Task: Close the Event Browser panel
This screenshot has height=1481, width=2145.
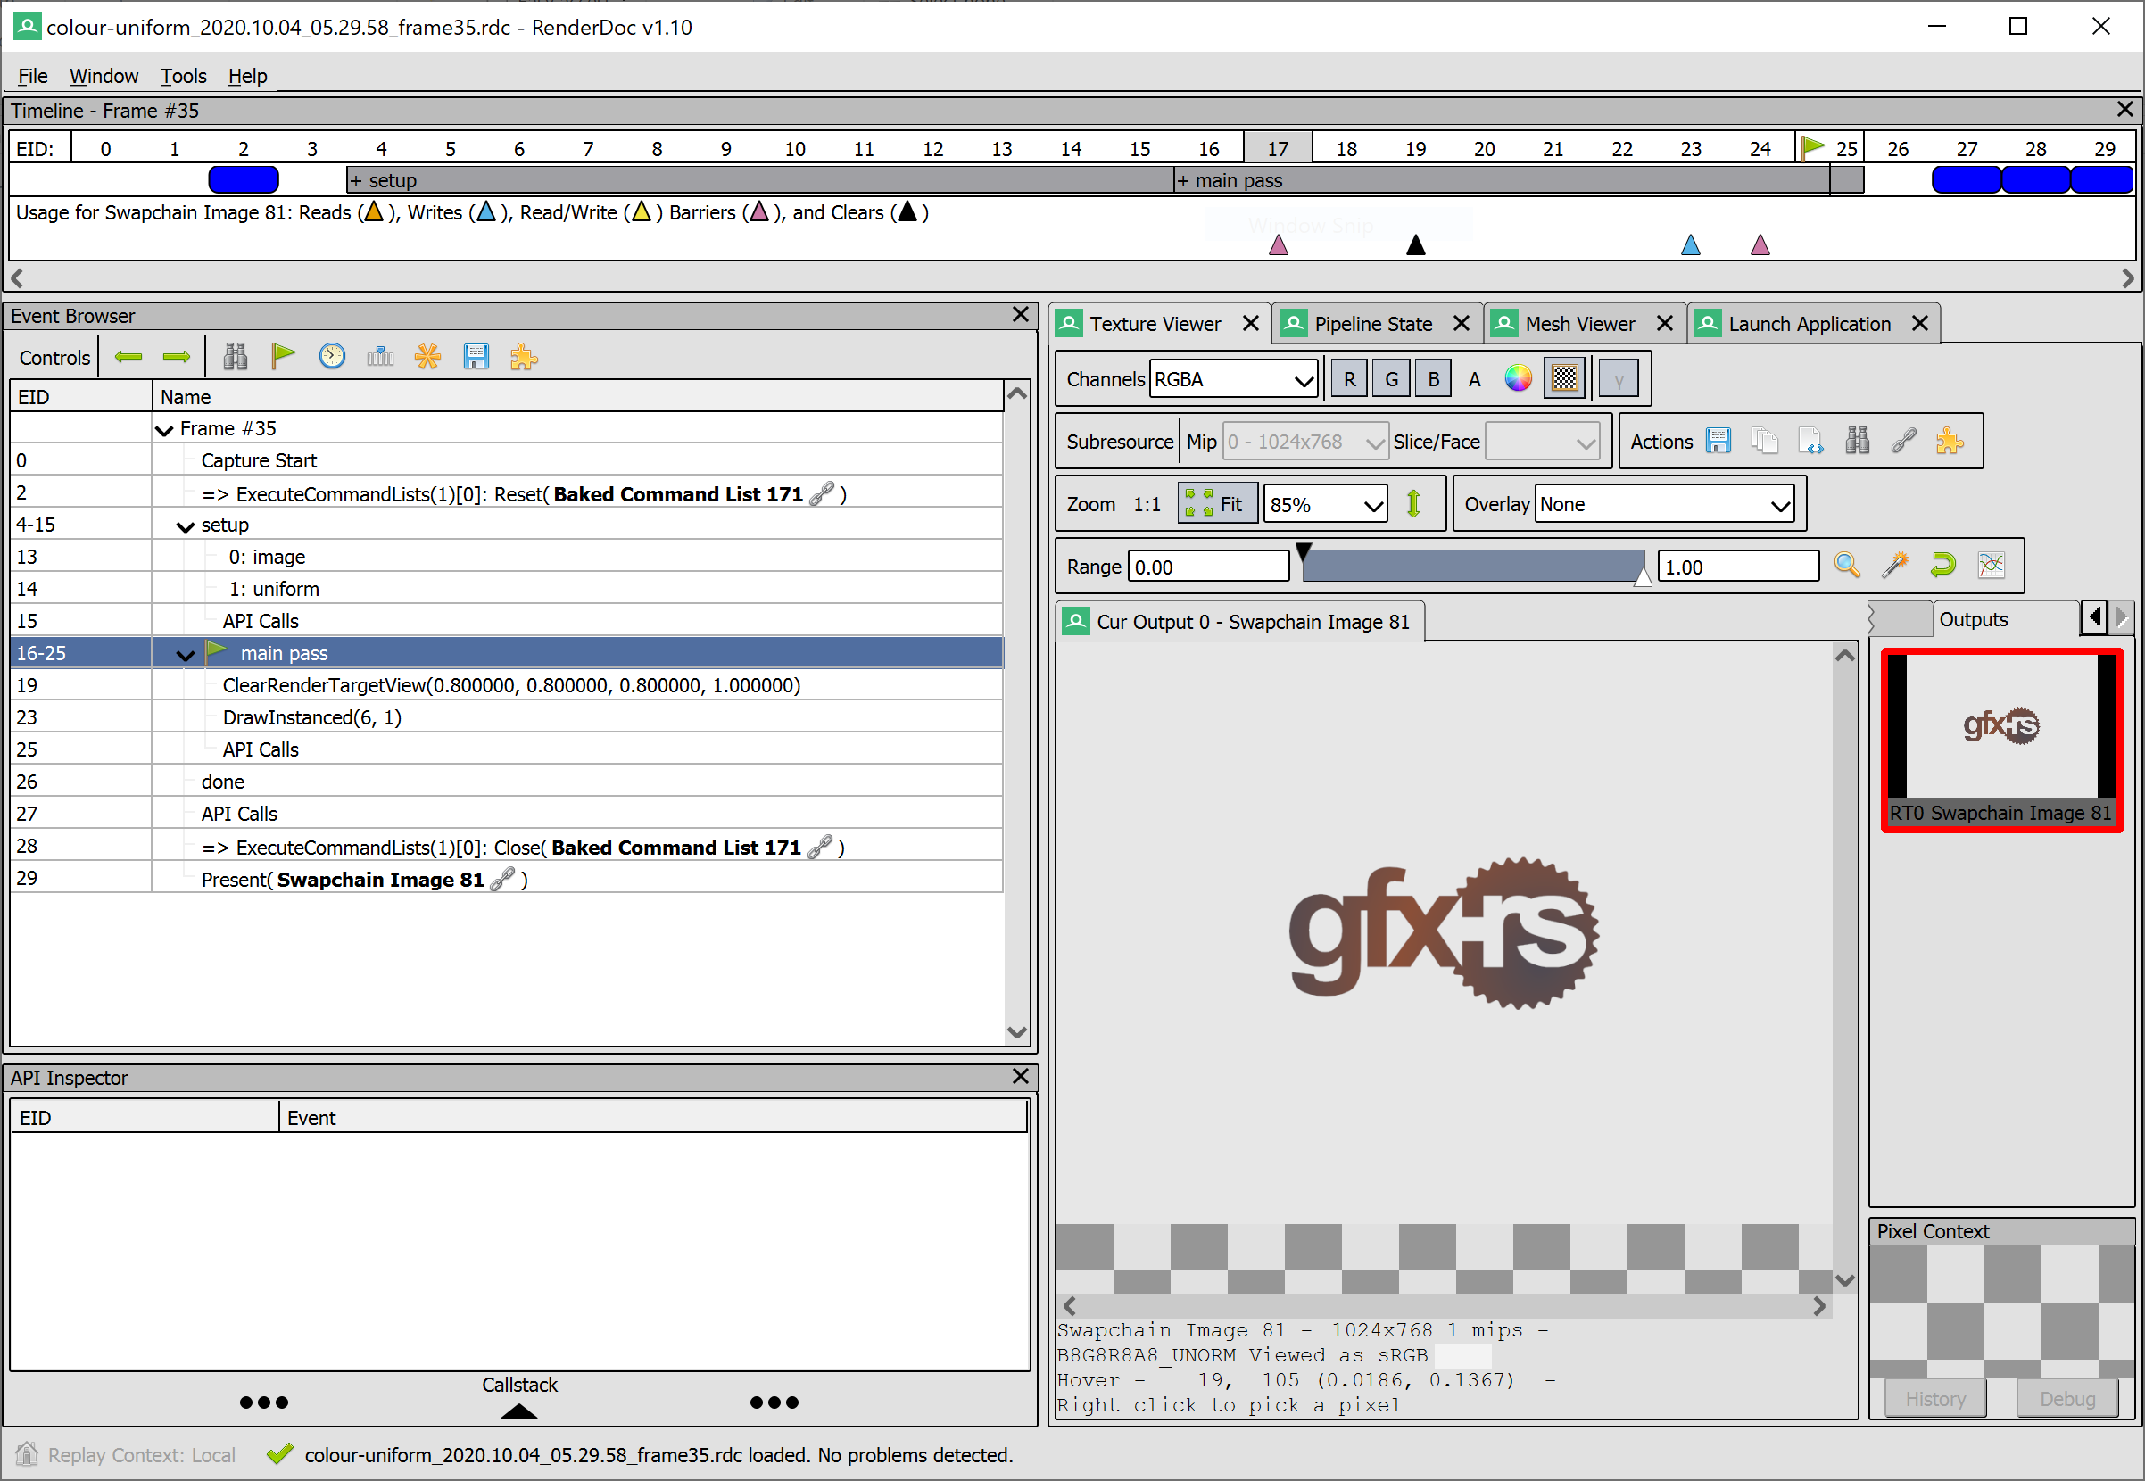Action: coord(1021,315)
